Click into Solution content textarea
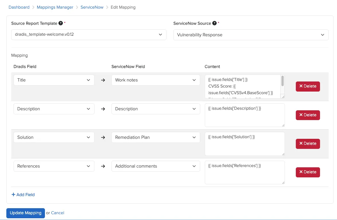This screenshot has height=220, width=337. [245, 144]
